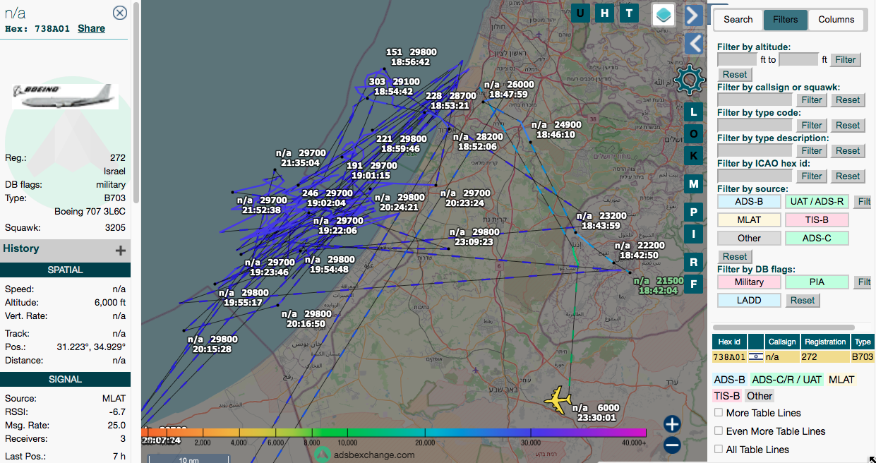Open the Columns tab
Image resolution: width=876 pixels, height=463 pixels.
pos(836,20)
